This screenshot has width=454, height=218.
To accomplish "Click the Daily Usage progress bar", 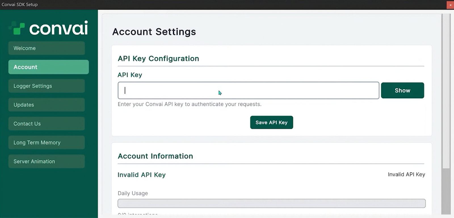I will pyautogui.click(x=272, y=203).
